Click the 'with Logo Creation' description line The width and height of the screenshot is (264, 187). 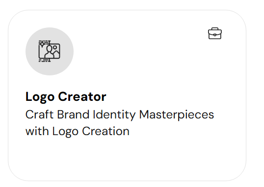point(78,131)
